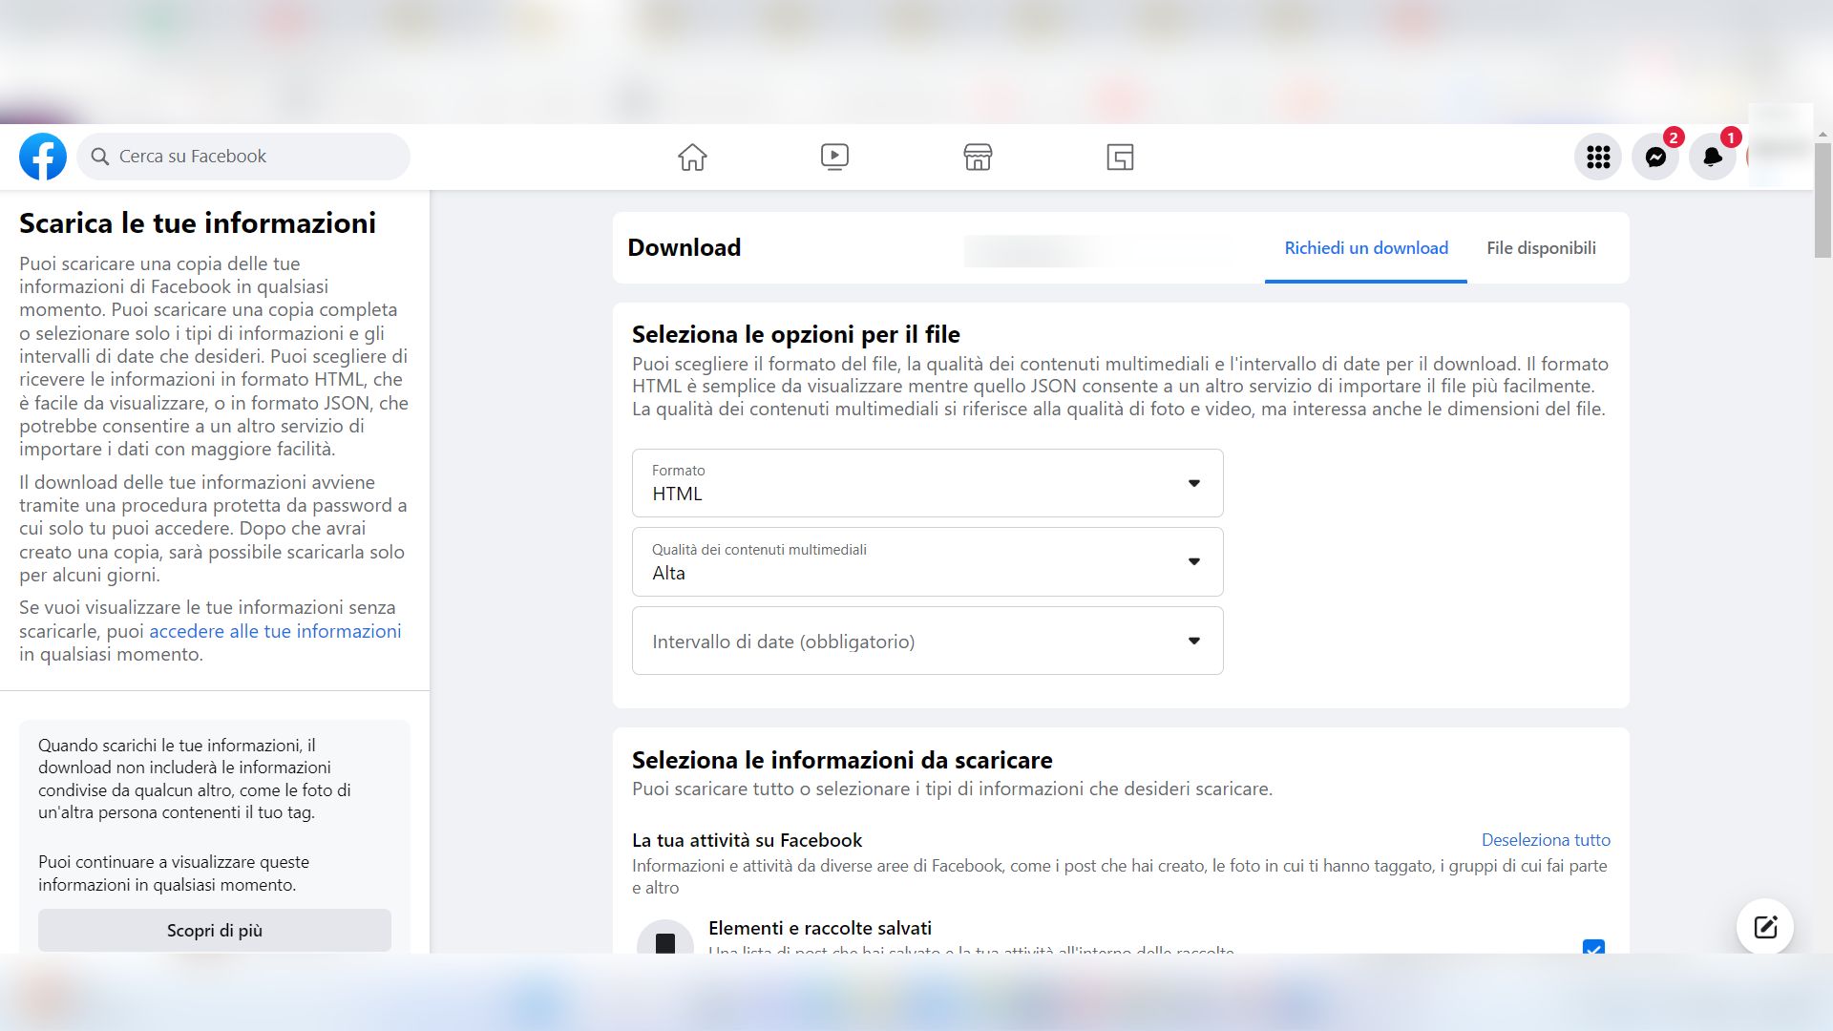Open the notifications bell icon

pos(1712,157)
